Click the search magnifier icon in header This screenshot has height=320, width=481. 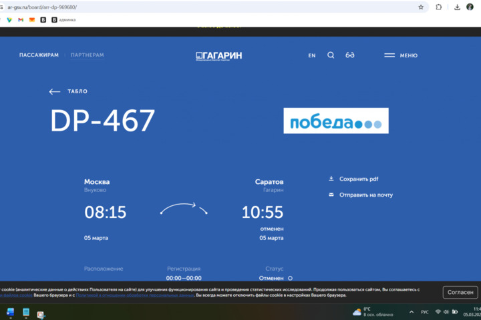[331, 55]
